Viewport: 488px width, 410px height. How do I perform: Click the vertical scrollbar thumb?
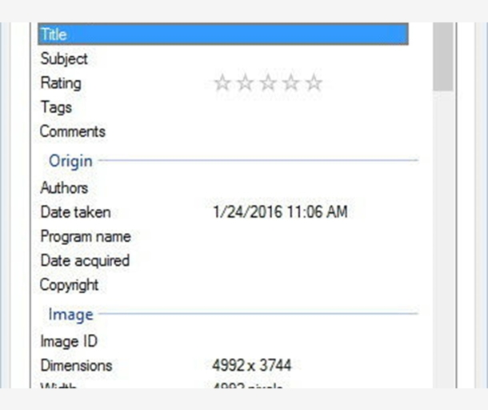(443, 56)
